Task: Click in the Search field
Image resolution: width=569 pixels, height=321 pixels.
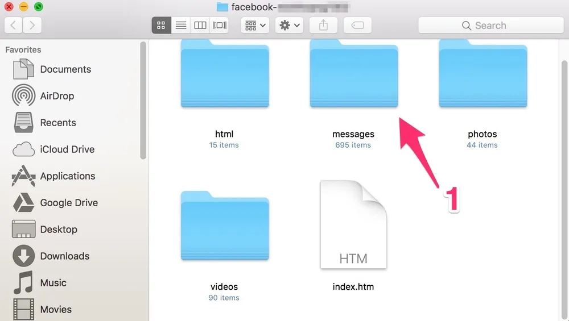Action: pyautogui.click(x=490, y=26)
